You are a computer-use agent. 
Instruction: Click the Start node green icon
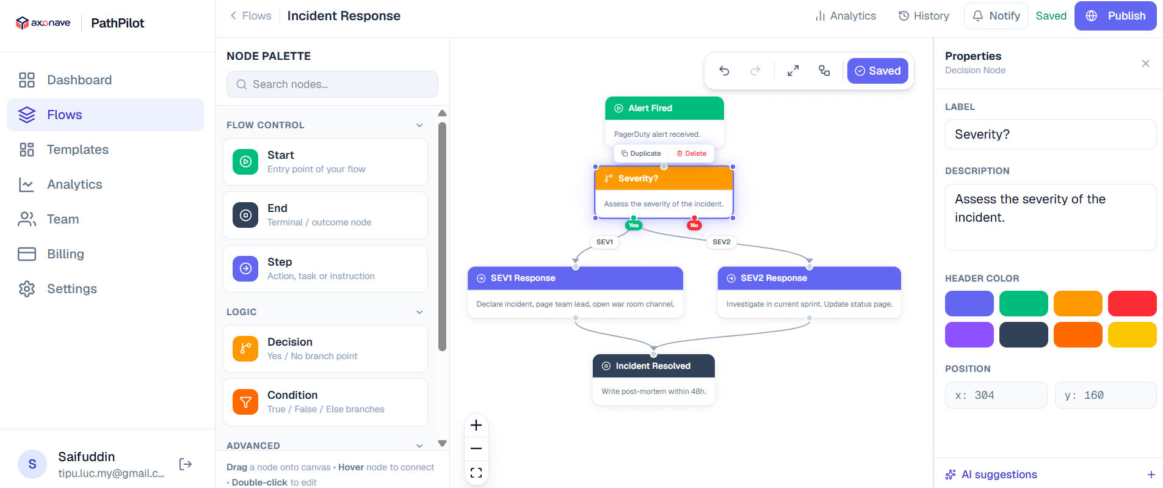pyautogui.click(x=245, y=162)
